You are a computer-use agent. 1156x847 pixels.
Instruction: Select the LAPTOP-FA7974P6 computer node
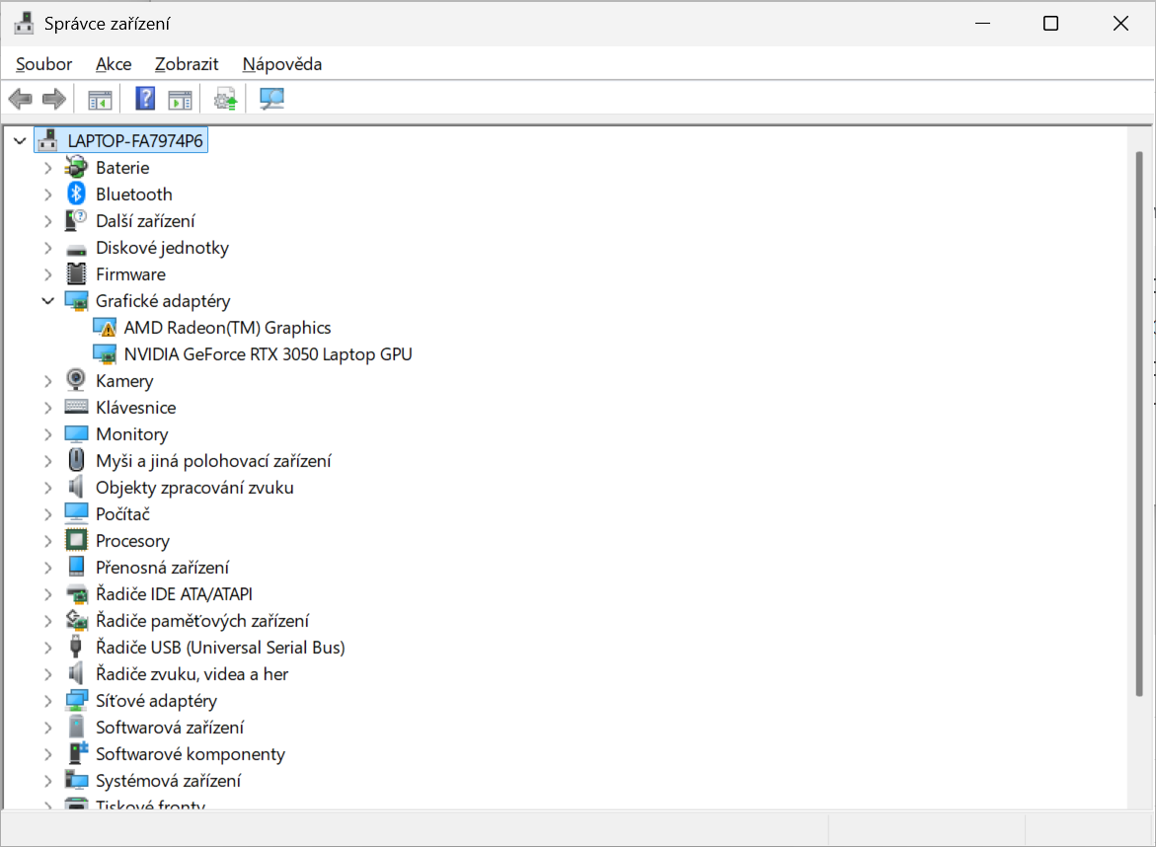pyautogui.click(x=135, y=140)
